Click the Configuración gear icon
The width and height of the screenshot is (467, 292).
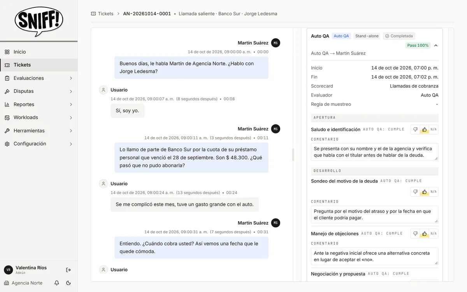7,144
